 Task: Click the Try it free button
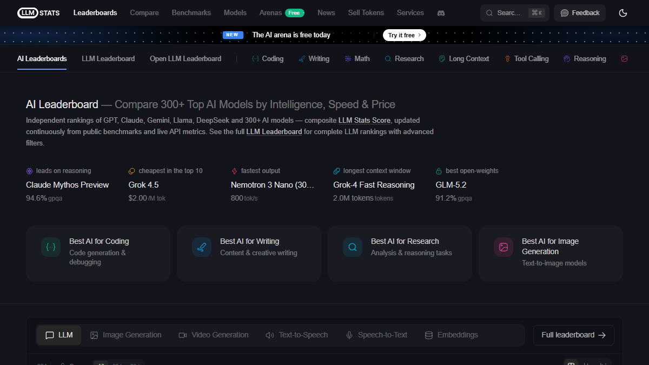(x=405, y=35)
